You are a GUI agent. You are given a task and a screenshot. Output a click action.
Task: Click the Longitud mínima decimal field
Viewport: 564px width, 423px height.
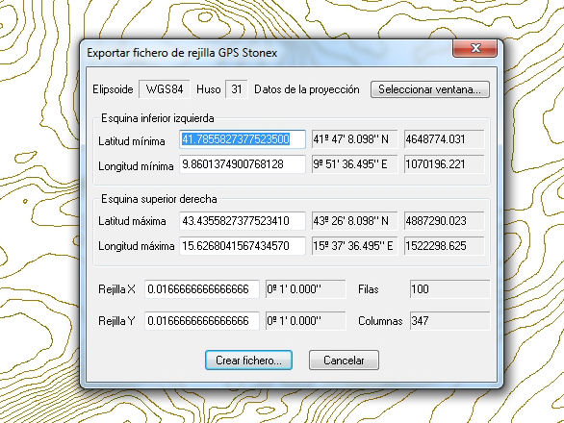click(x=243, y=164)
